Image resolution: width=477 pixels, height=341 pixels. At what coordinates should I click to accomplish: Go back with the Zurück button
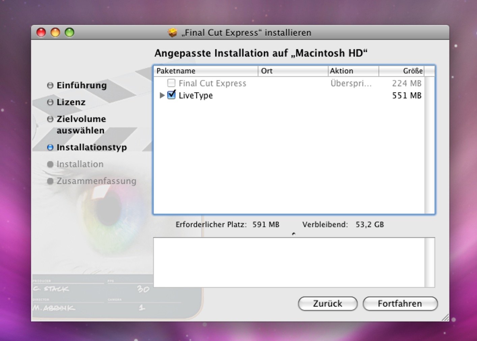point(328,304)
